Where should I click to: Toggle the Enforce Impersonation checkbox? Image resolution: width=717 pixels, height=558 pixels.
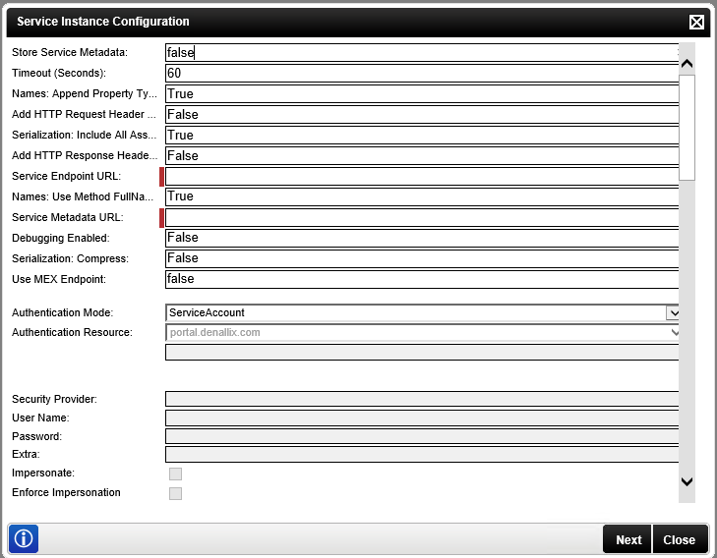tap(175, 493)
